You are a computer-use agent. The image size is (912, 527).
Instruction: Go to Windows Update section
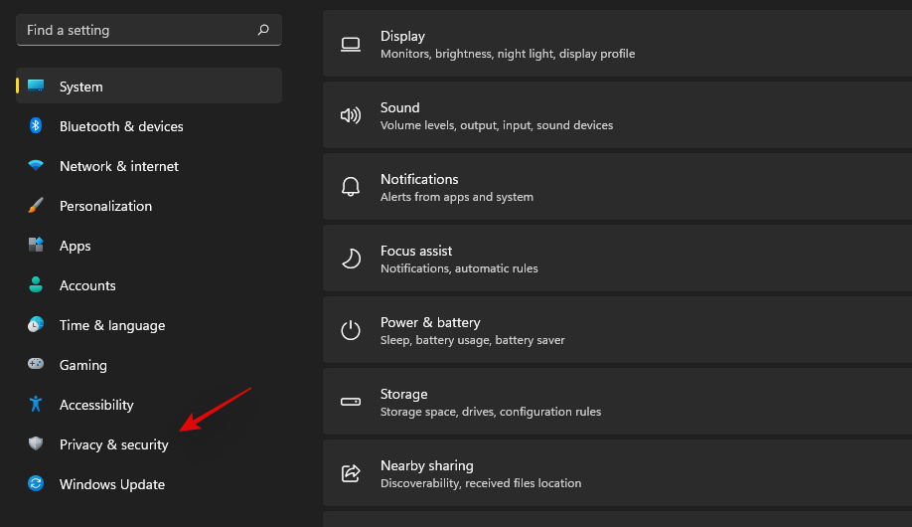[x=111, y=484]
